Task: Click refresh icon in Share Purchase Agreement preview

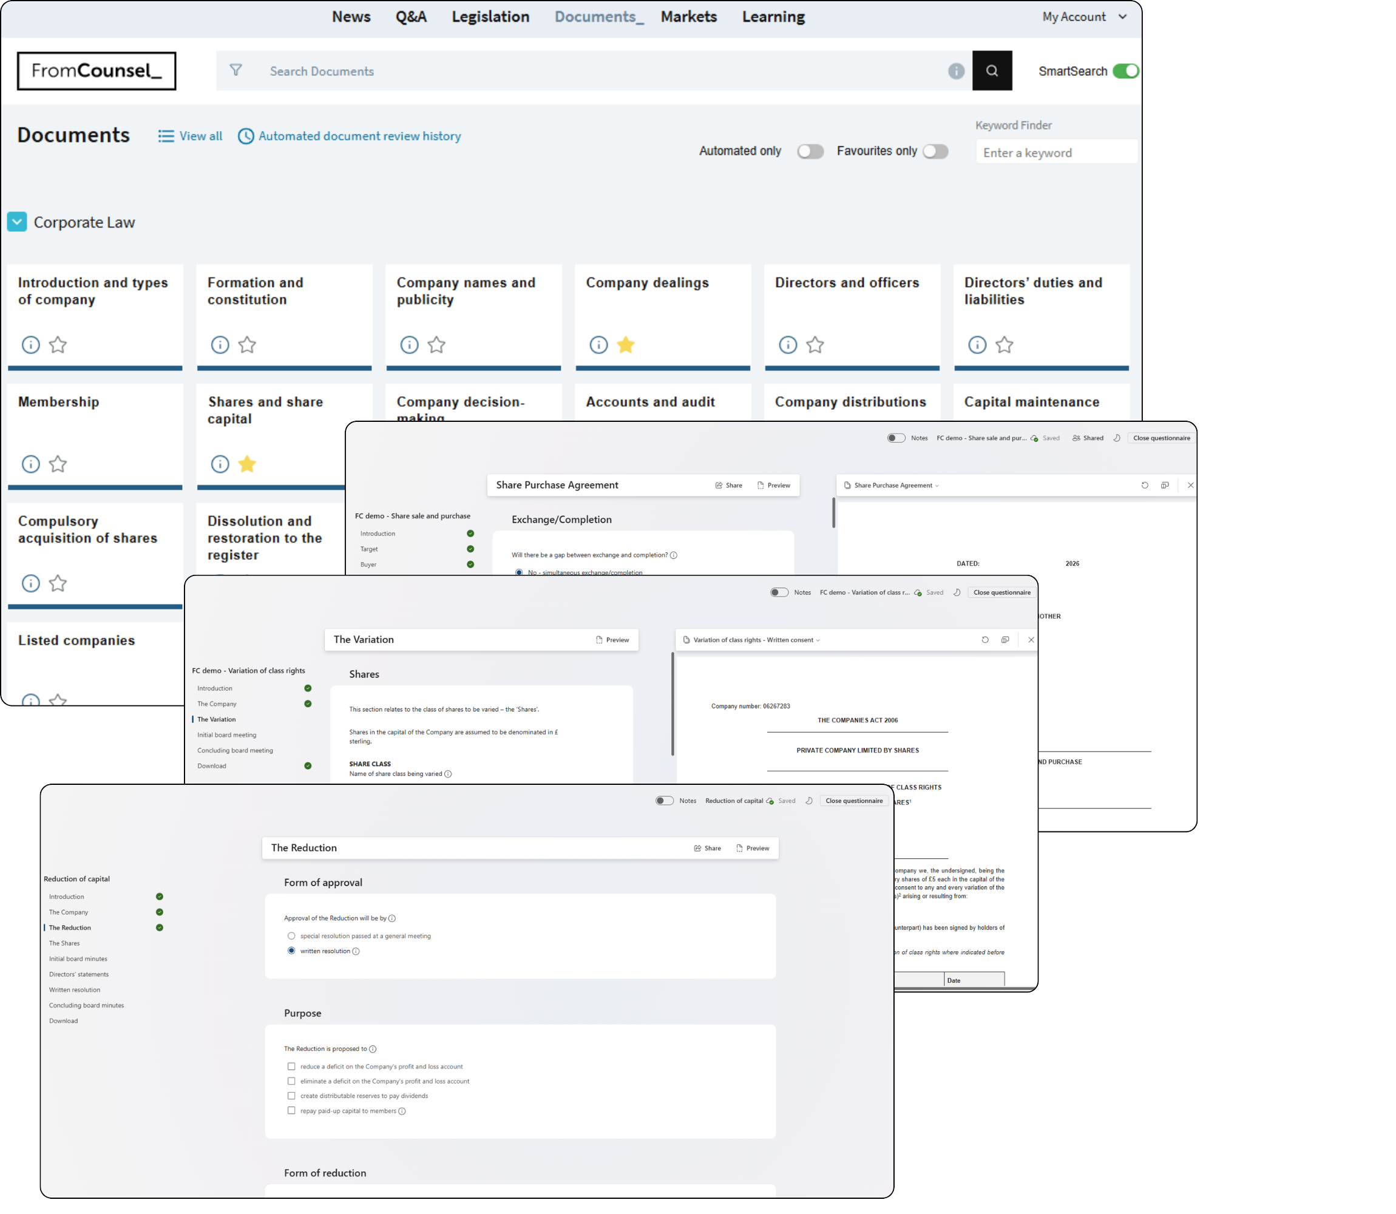Action: [1145, 485]
